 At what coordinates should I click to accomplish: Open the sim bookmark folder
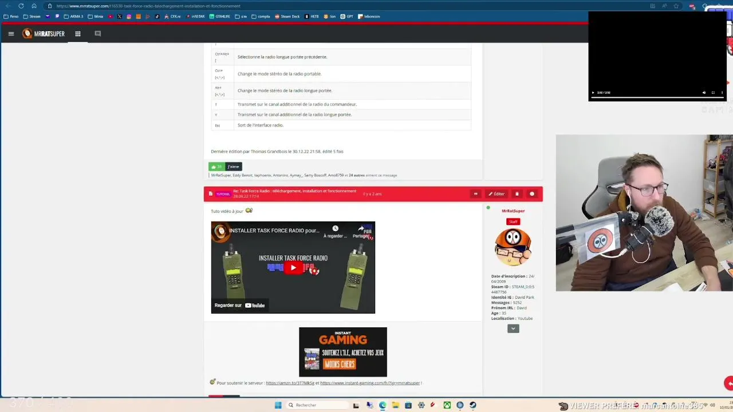tap(241, 17)
